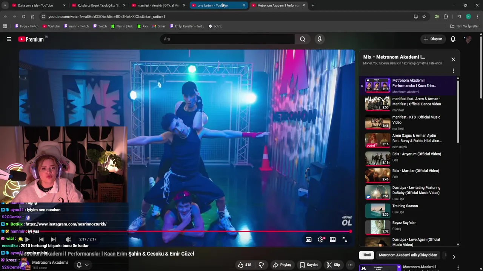Toggle subtitles in the video player
Screen dimensions: 483x271
[309, 239]
